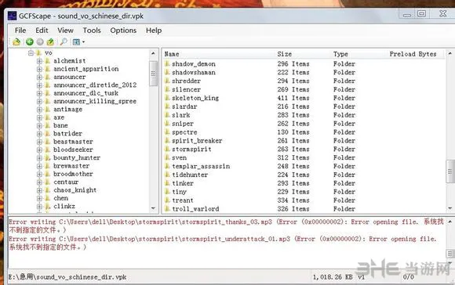Screen dimensions: 455x285
Task: Expand the announcer_diretide_2012 tree node
Action: pyautogui.click(x=39, y=85)
